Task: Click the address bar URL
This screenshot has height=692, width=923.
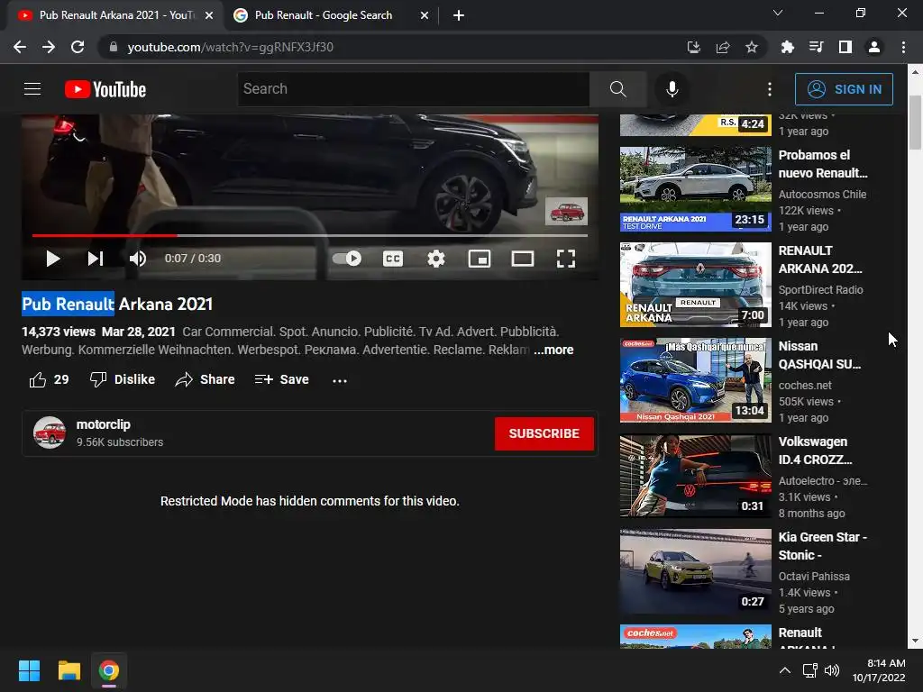Action: (230, 47)
